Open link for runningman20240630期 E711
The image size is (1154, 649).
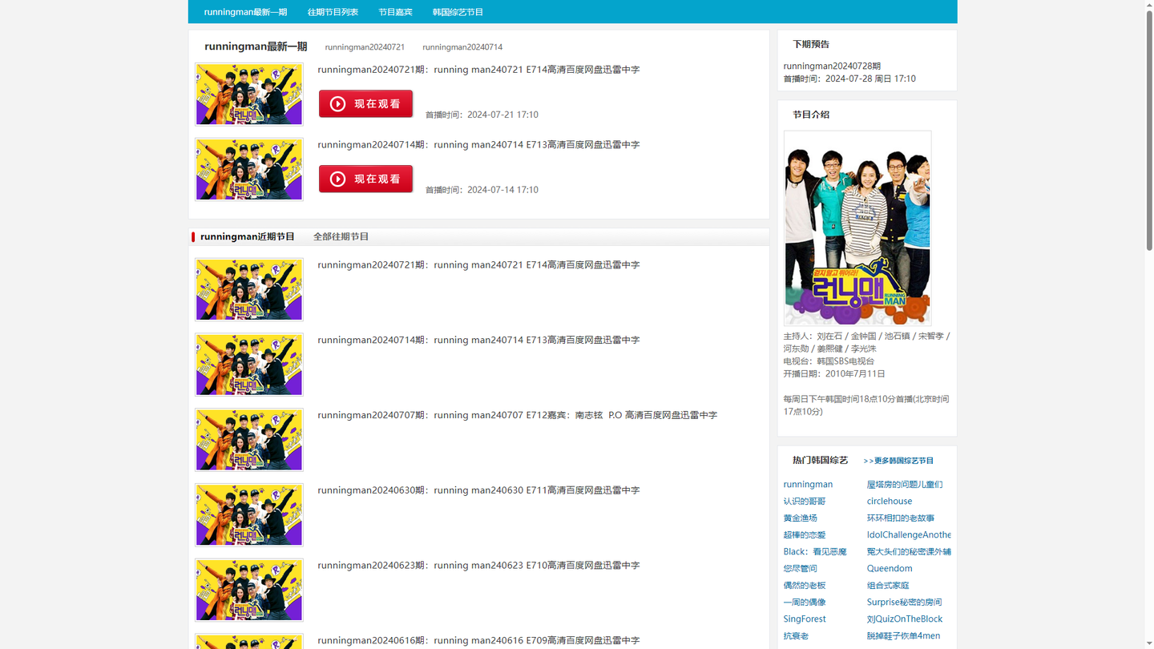point(478,490)
